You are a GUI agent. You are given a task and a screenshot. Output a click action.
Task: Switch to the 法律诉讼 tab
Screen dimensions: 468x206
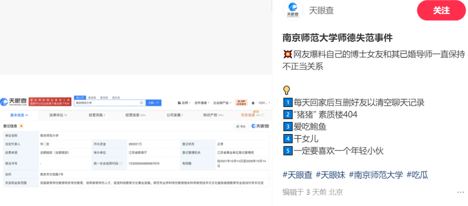[56, 115]
